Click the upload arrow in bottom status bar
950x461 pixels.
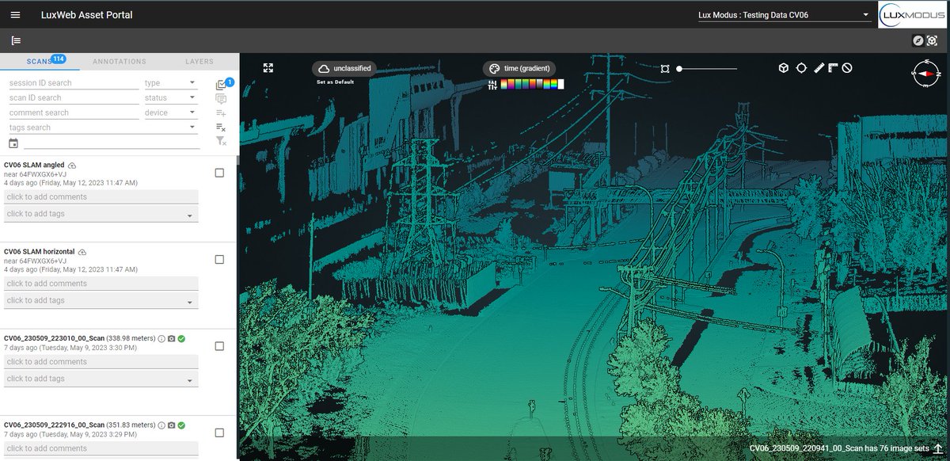click(937, 449)
